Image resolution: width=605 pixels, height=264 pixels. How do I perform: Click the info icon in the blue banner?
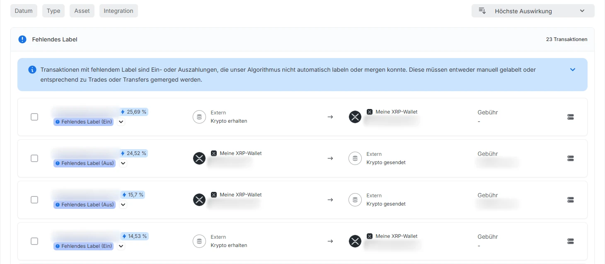click(32, 70)
